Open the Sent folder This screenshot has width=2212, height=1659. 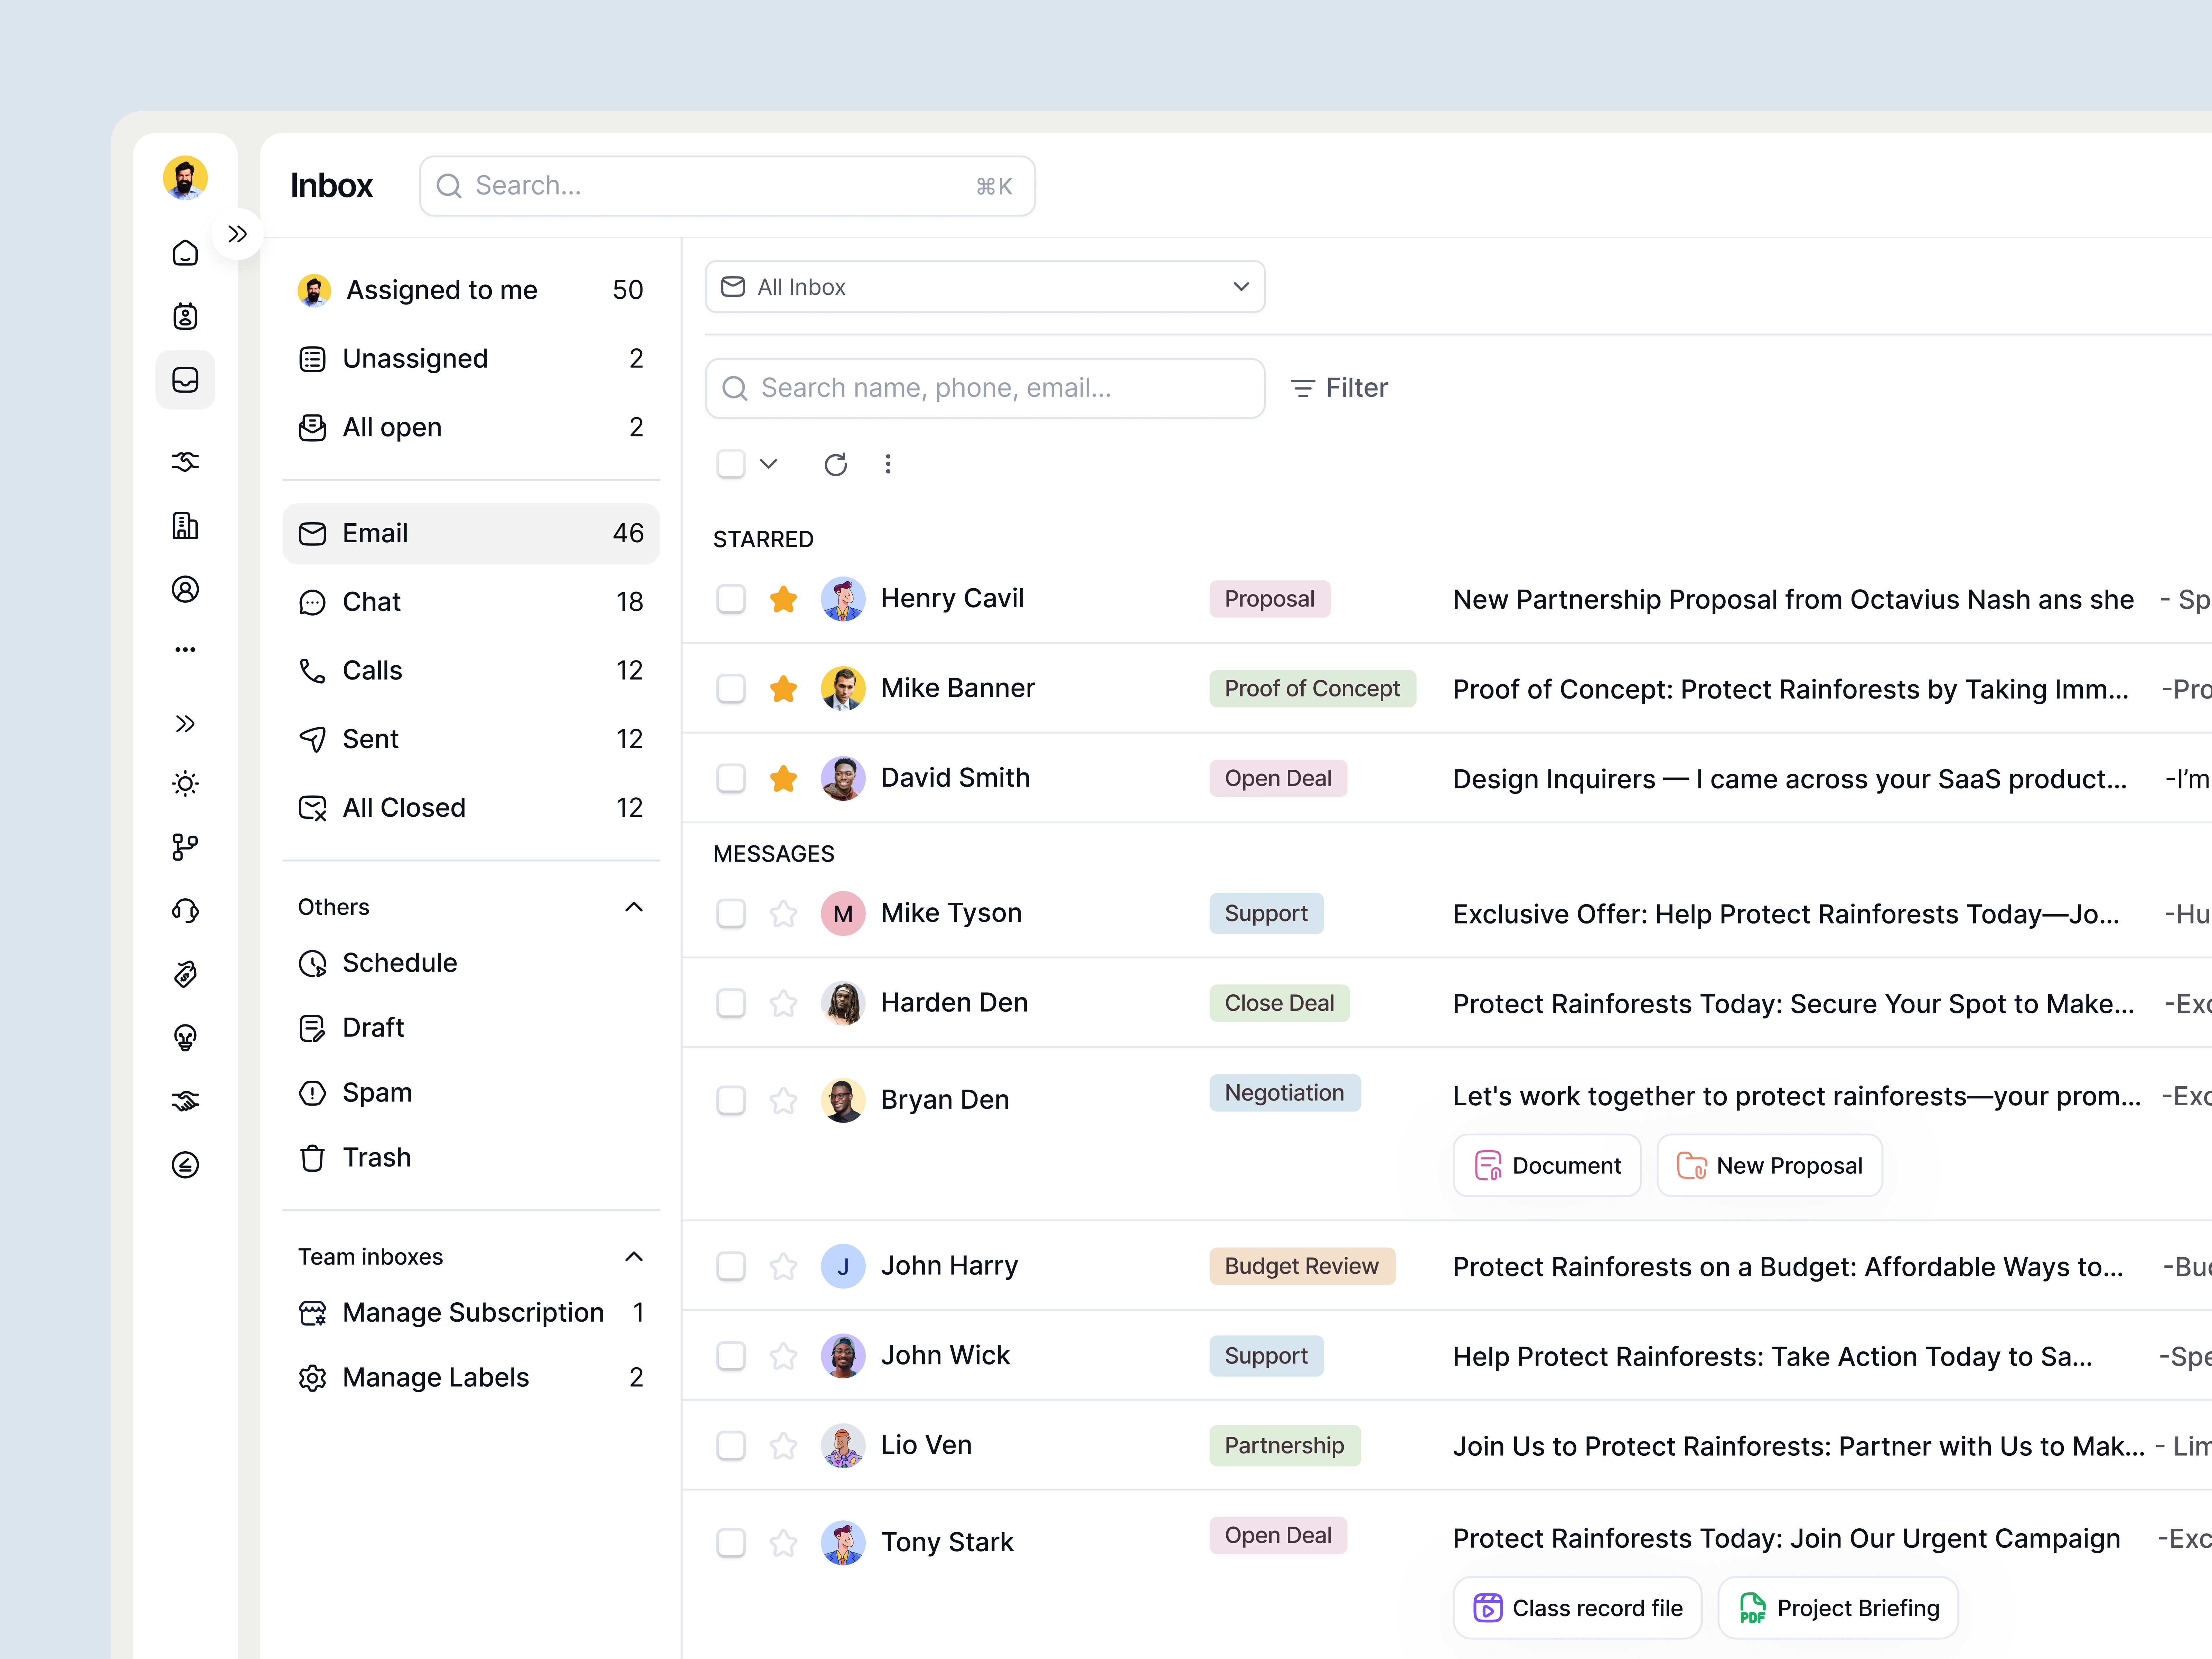[x=471, y=739]
